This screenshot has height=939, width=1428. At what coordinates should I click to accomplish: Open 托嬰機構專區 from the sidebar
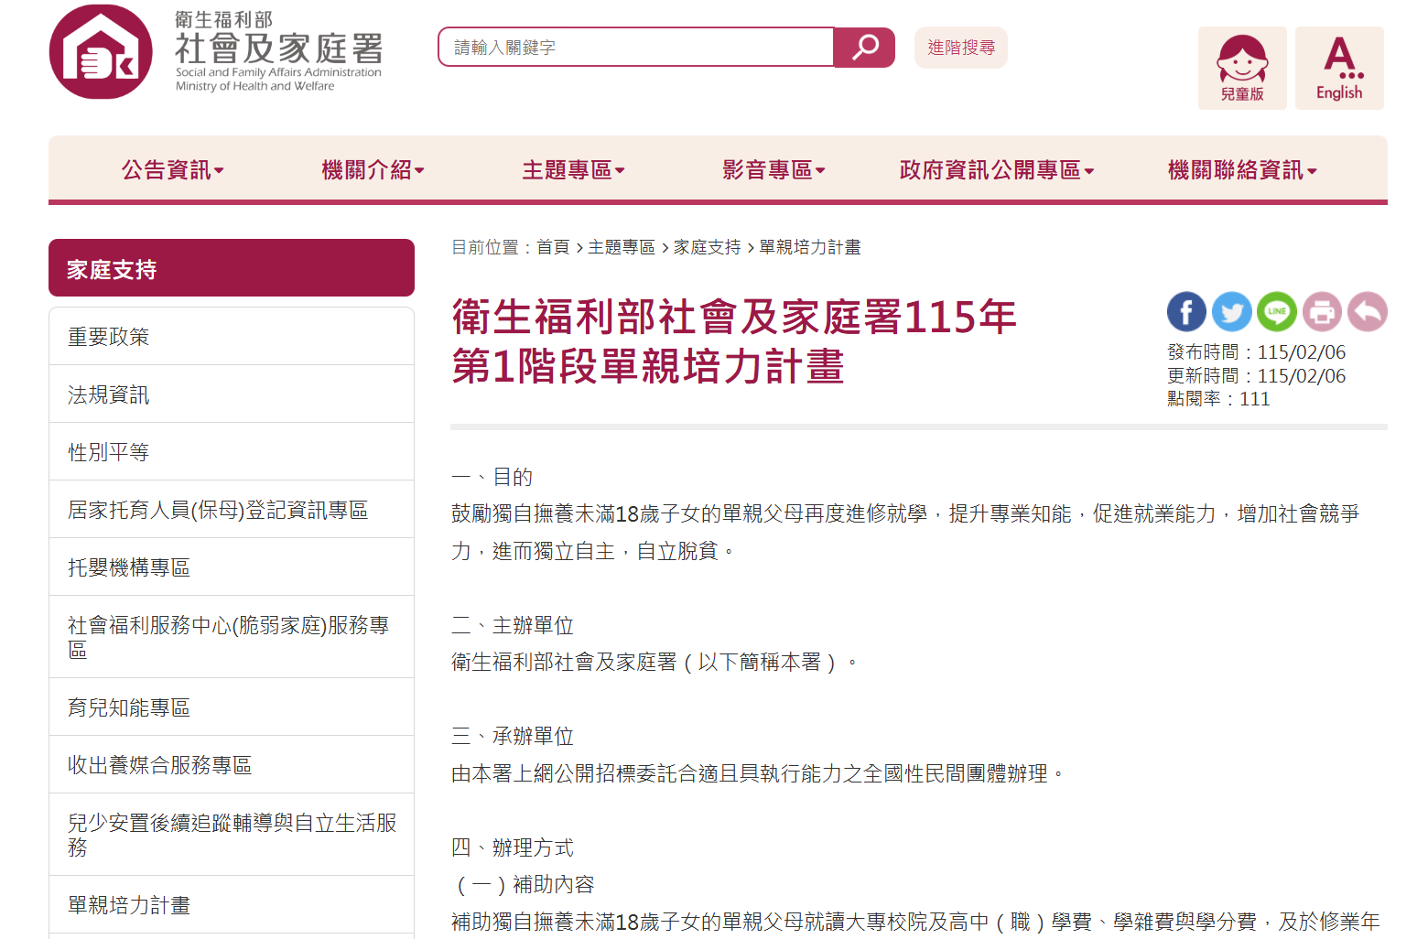[x=128, y=567]
